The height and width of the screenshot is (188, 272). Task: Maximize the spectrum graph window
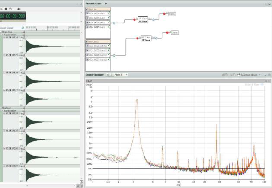(266, 81)
